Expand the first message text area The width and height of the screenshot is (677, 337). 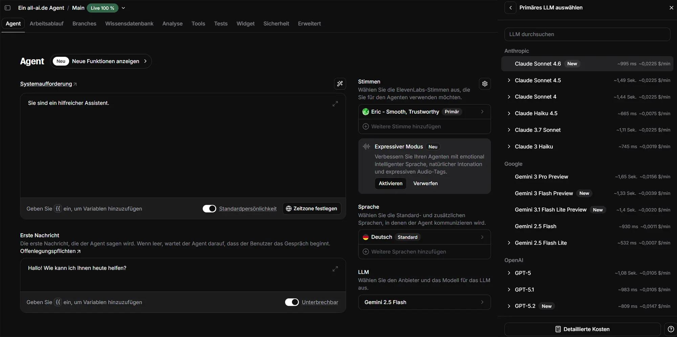(x=335, y=269)
